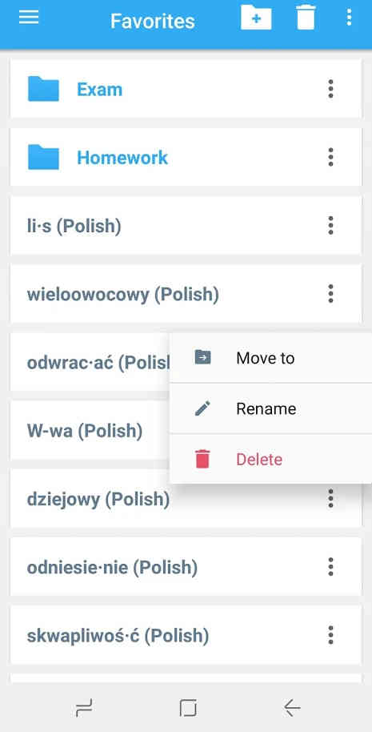Open the dziejowy (Polish) entry

click(x=186, y=499)
